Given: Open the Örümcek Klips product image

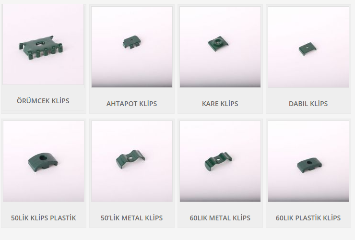Looking at the screenshot, I should (x=43, y=44).
